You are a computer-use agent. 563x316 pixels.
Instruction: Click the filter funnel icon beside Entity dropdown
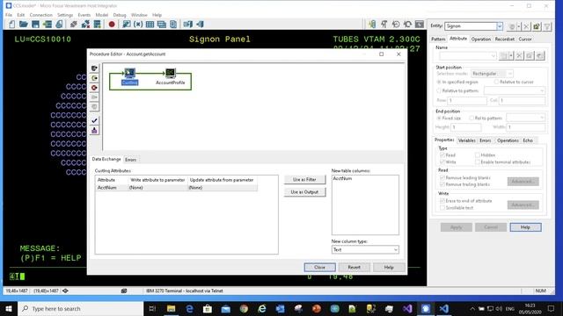(x=547, y=26)
